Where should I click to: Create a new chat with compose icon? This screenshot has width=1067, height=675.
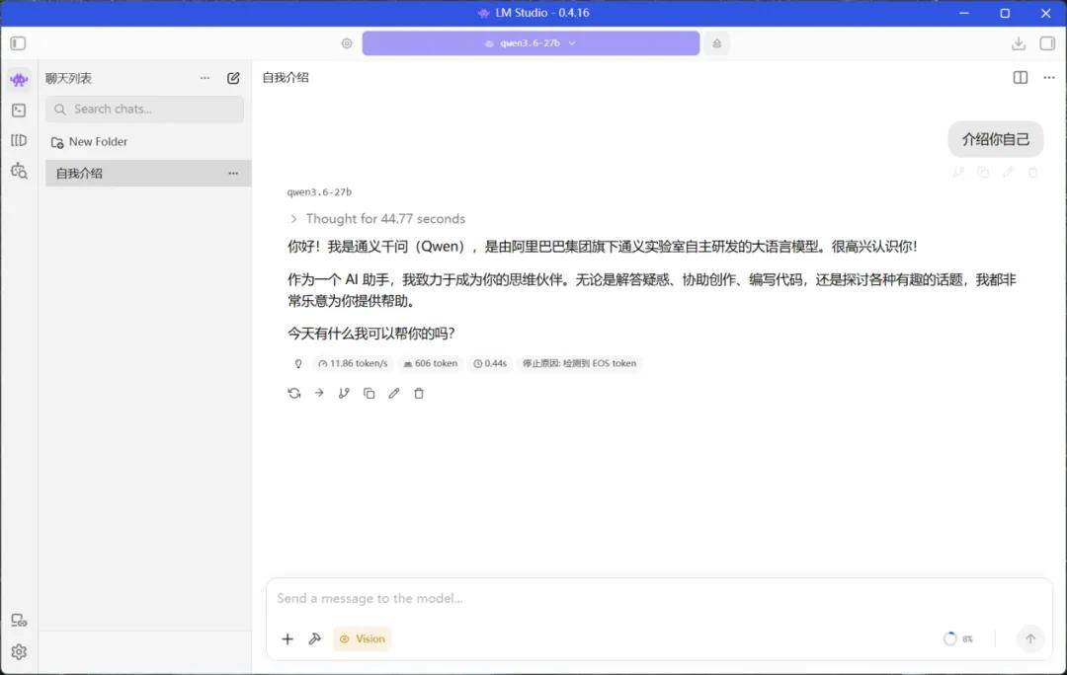(233, 78)
